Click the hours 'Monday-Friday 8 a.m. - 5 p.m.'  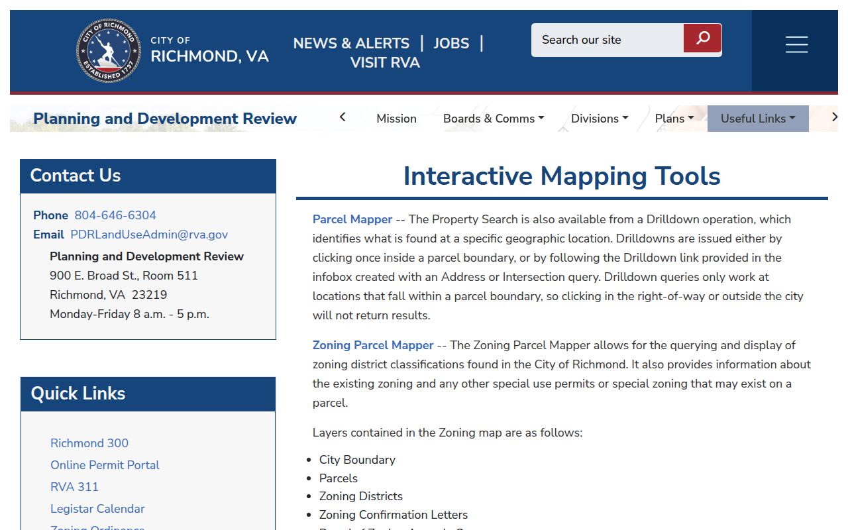pos(129,314)
